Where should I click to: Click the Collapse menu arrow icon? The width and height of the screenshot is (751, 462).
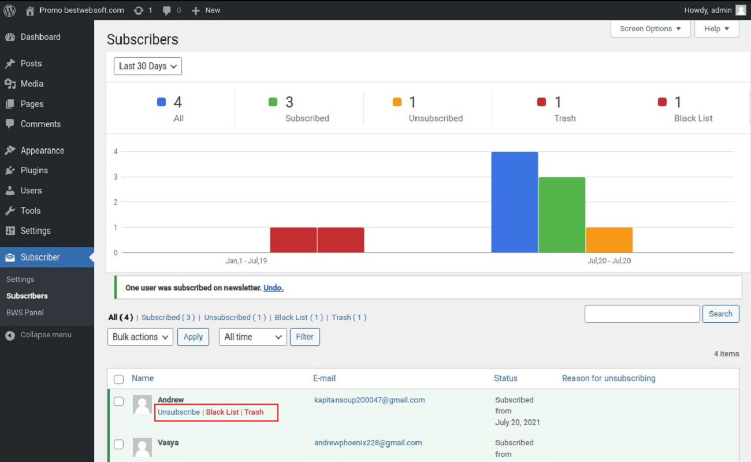coord(10,335)
